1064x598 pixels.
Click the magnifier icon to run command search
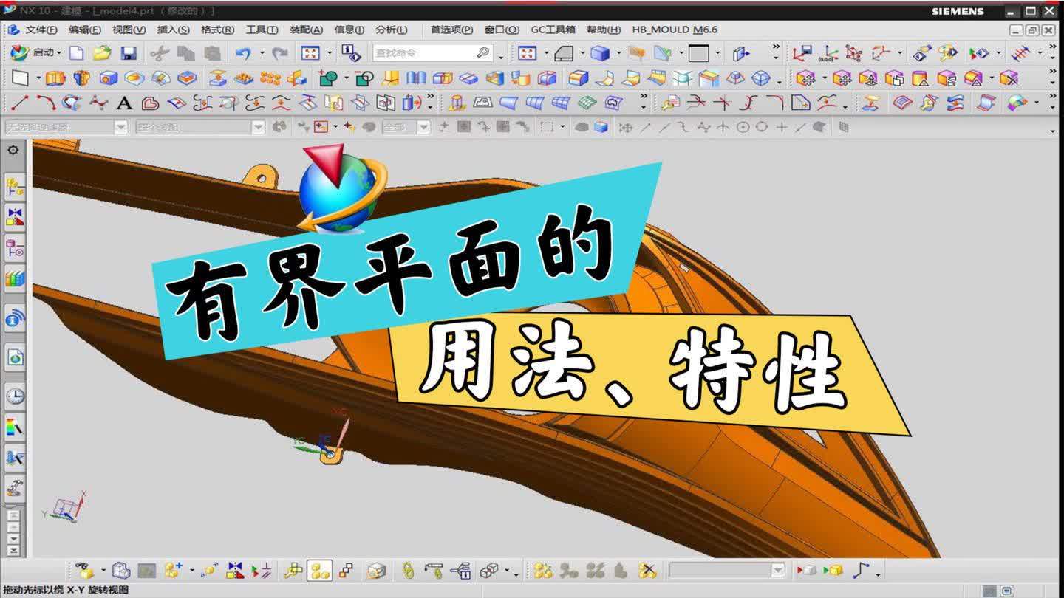point(482,53)
